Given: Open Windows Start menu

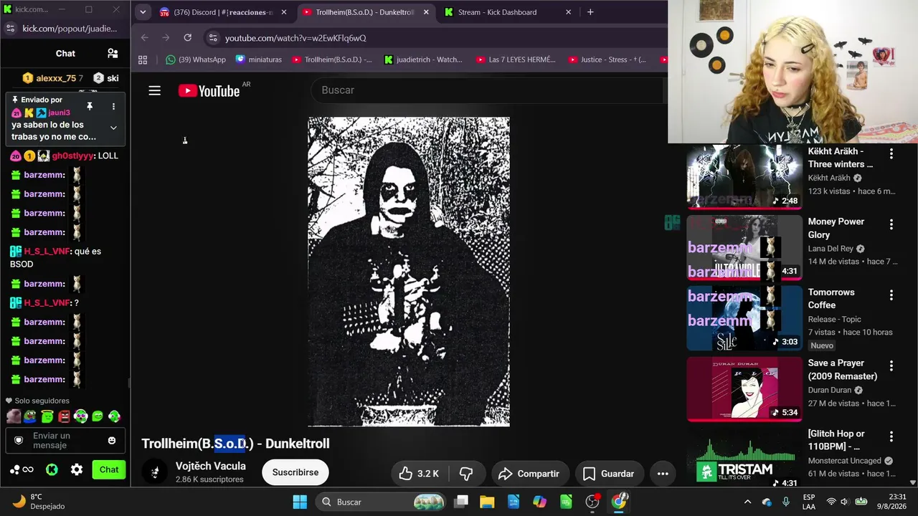Looking at the screenshot, I should coord(300,502).
